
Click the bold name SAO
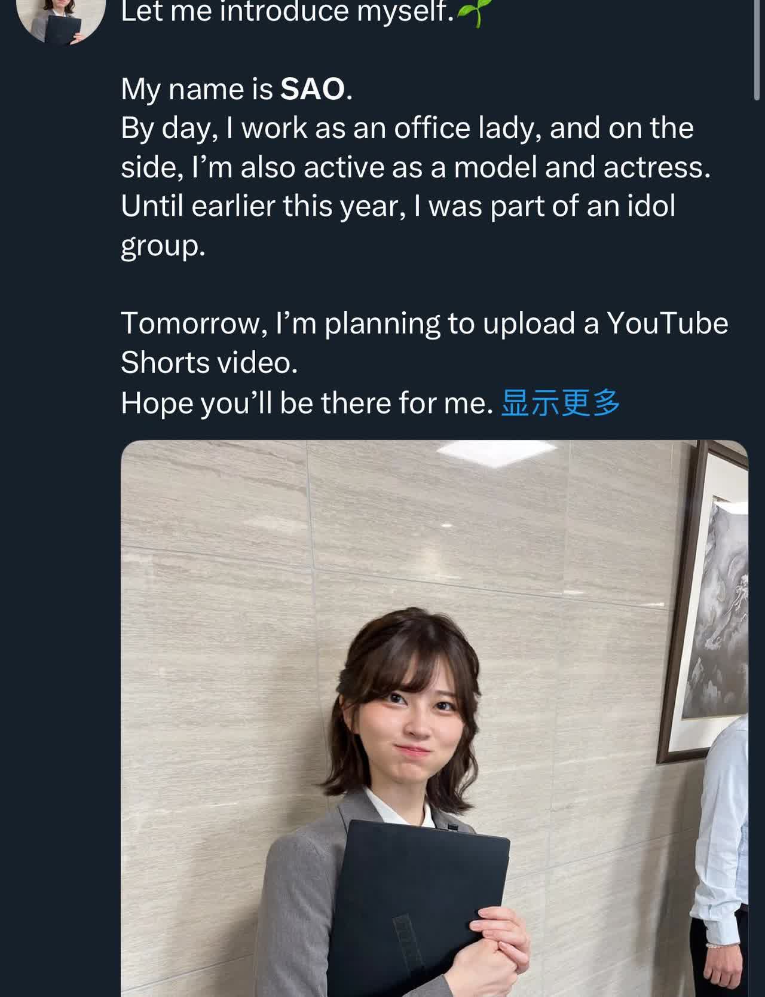313,90
